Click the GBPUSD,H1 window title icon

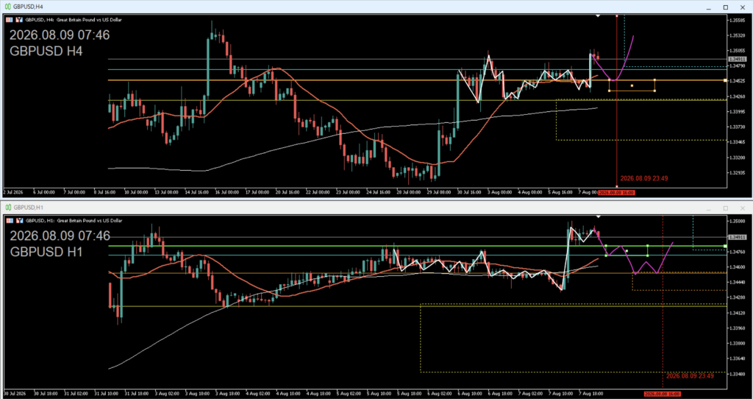(8, 208)
